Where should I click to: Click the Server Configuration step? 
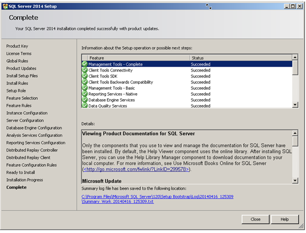25,120
